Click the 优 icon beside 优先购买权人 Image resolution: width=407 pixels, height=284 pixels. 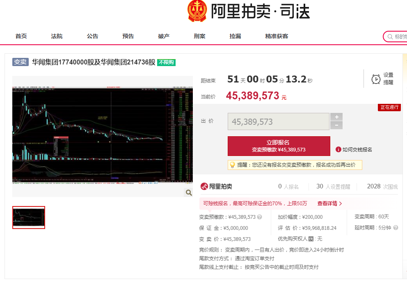(x=311, y=239)
